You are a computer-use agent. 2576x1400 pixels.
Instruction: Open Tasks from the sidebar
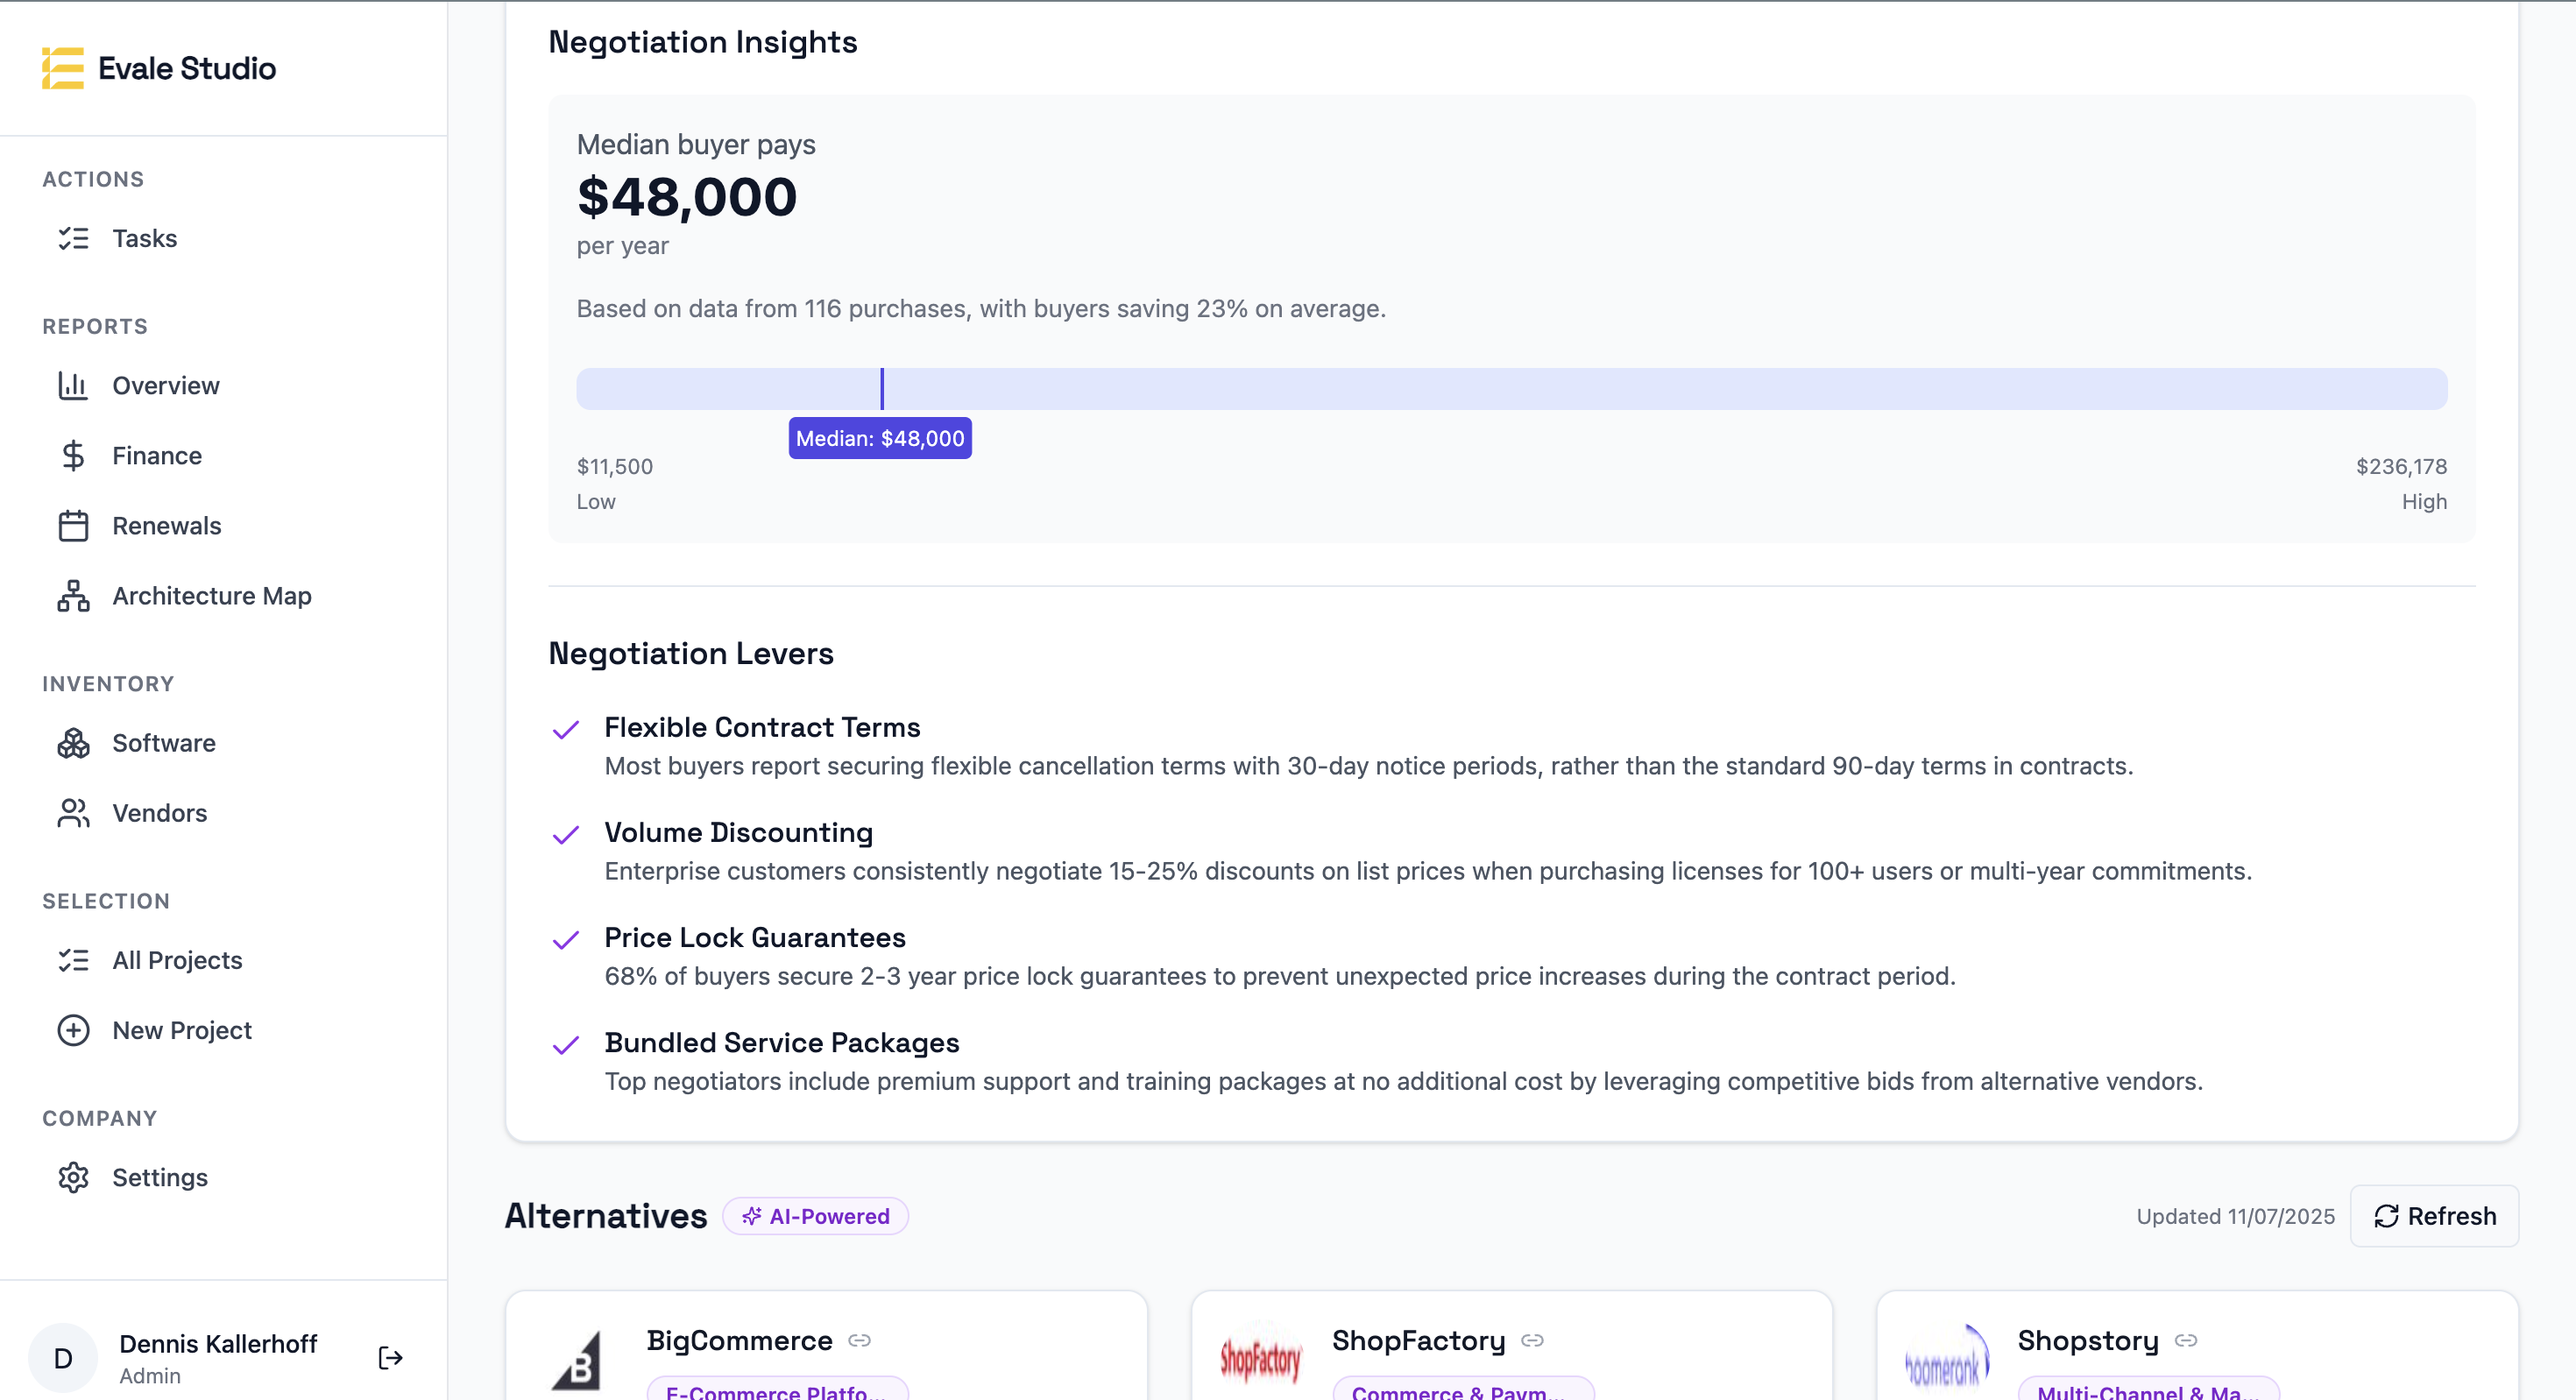point(144,238)
